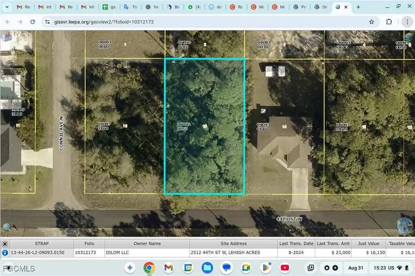Image resolution: width=415 pixels, height=276 pixels.
Task: Go back using the browser back arrow
Action: (x=8, y=21)
